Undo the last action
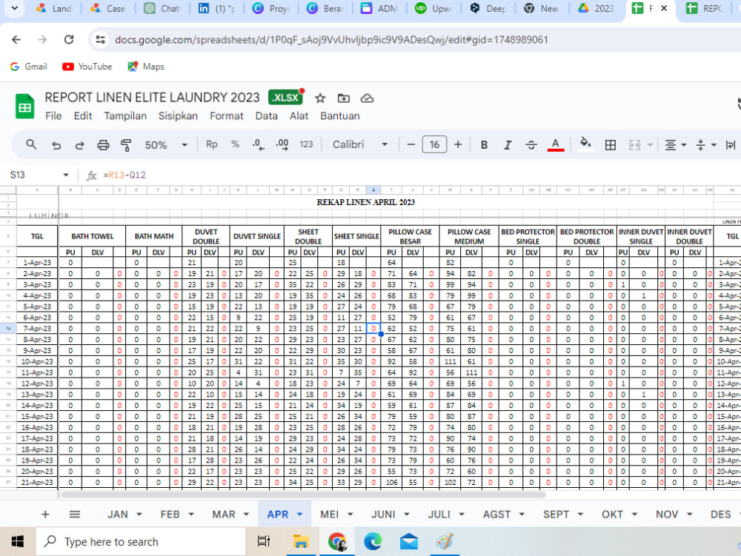Viewport: 741px width, 556px height. point(56,145)
